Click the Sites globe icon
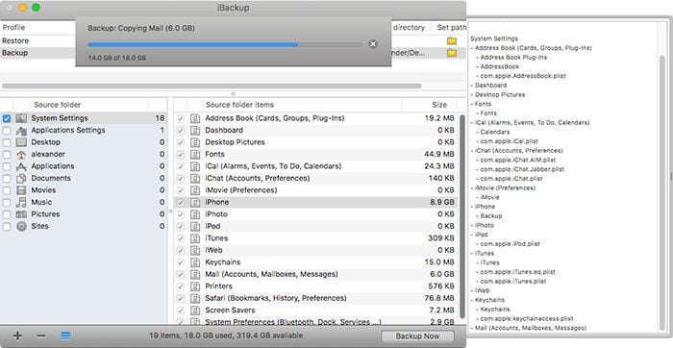Viewport: 673px width, 348px height. (21, 226)
